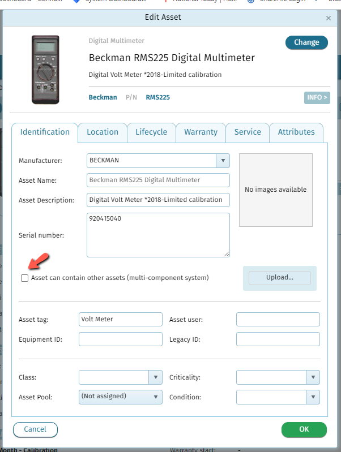Click the No images available placeholder
The width and height of the screenshot is (341, 452).
click(276, 190)
